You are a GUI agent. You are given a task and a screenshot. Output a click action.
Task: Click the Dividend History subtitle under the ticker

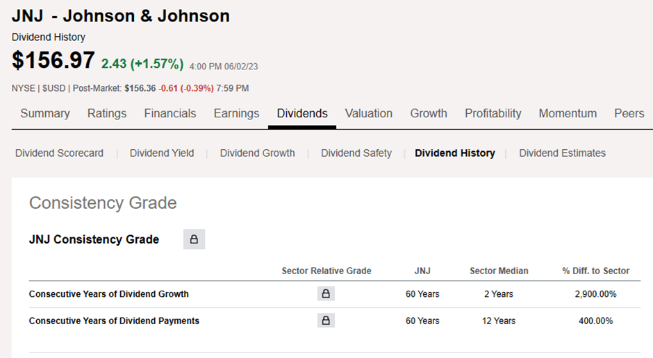pos(49,37)
